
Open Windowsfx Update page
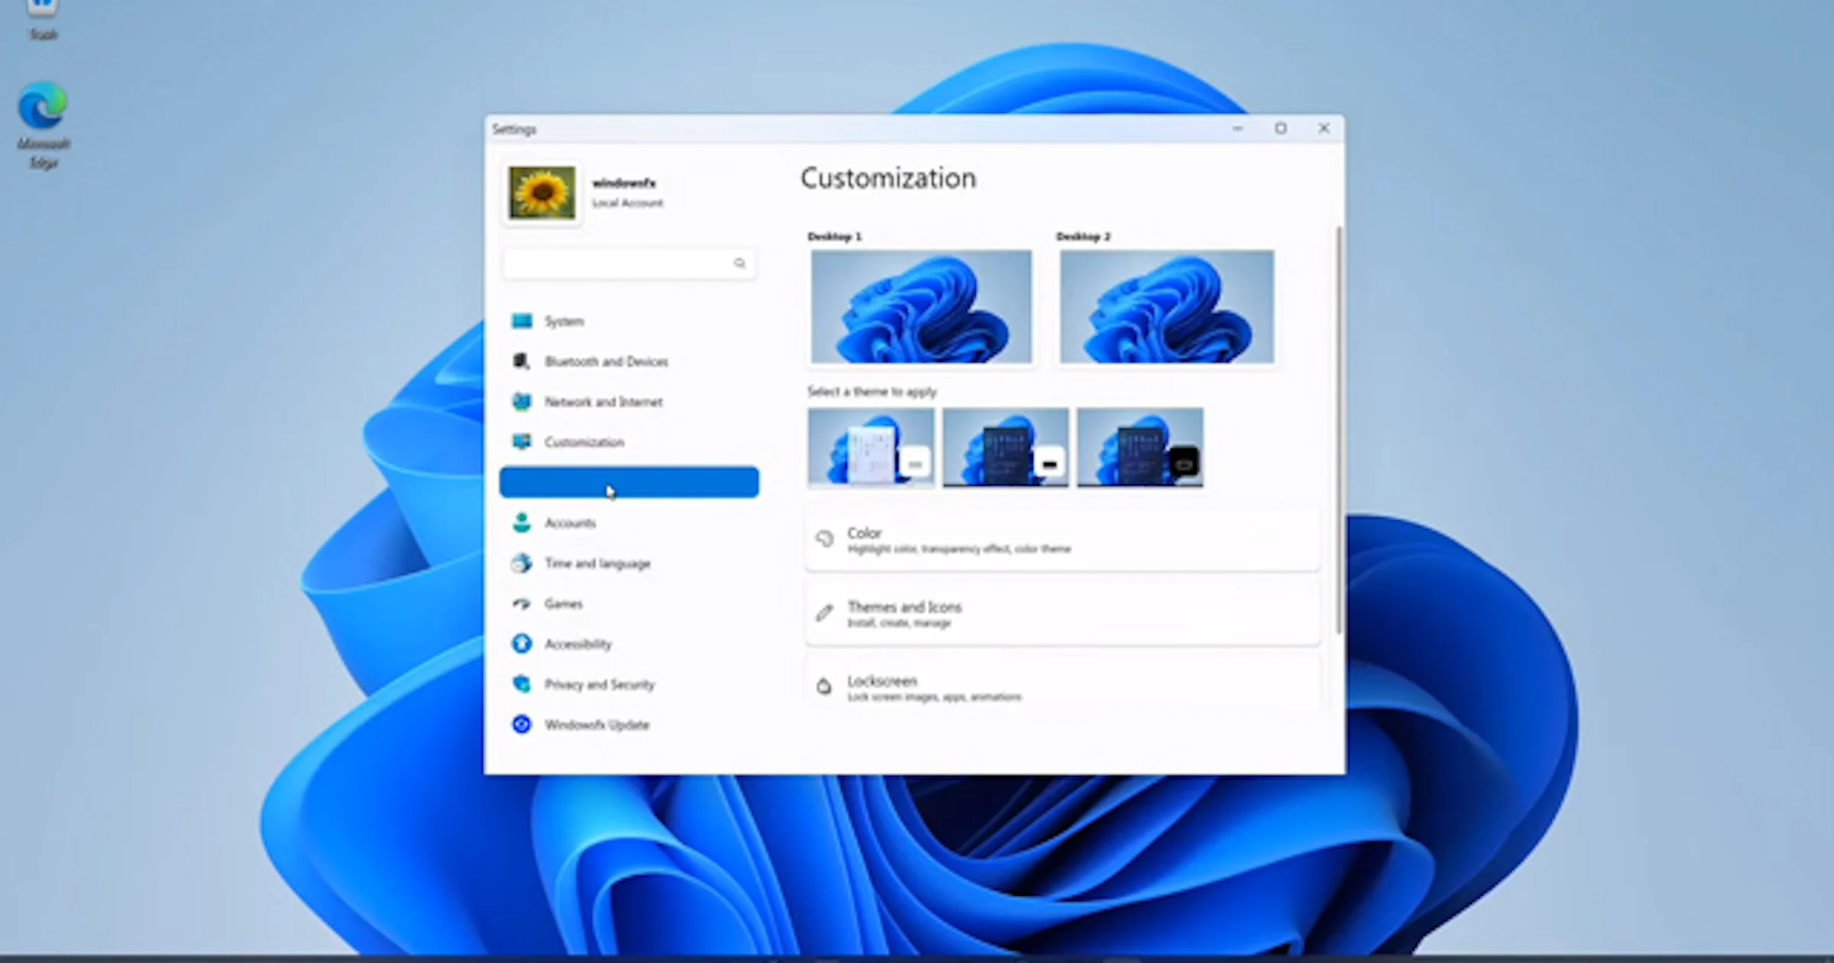tap(629, 725)
